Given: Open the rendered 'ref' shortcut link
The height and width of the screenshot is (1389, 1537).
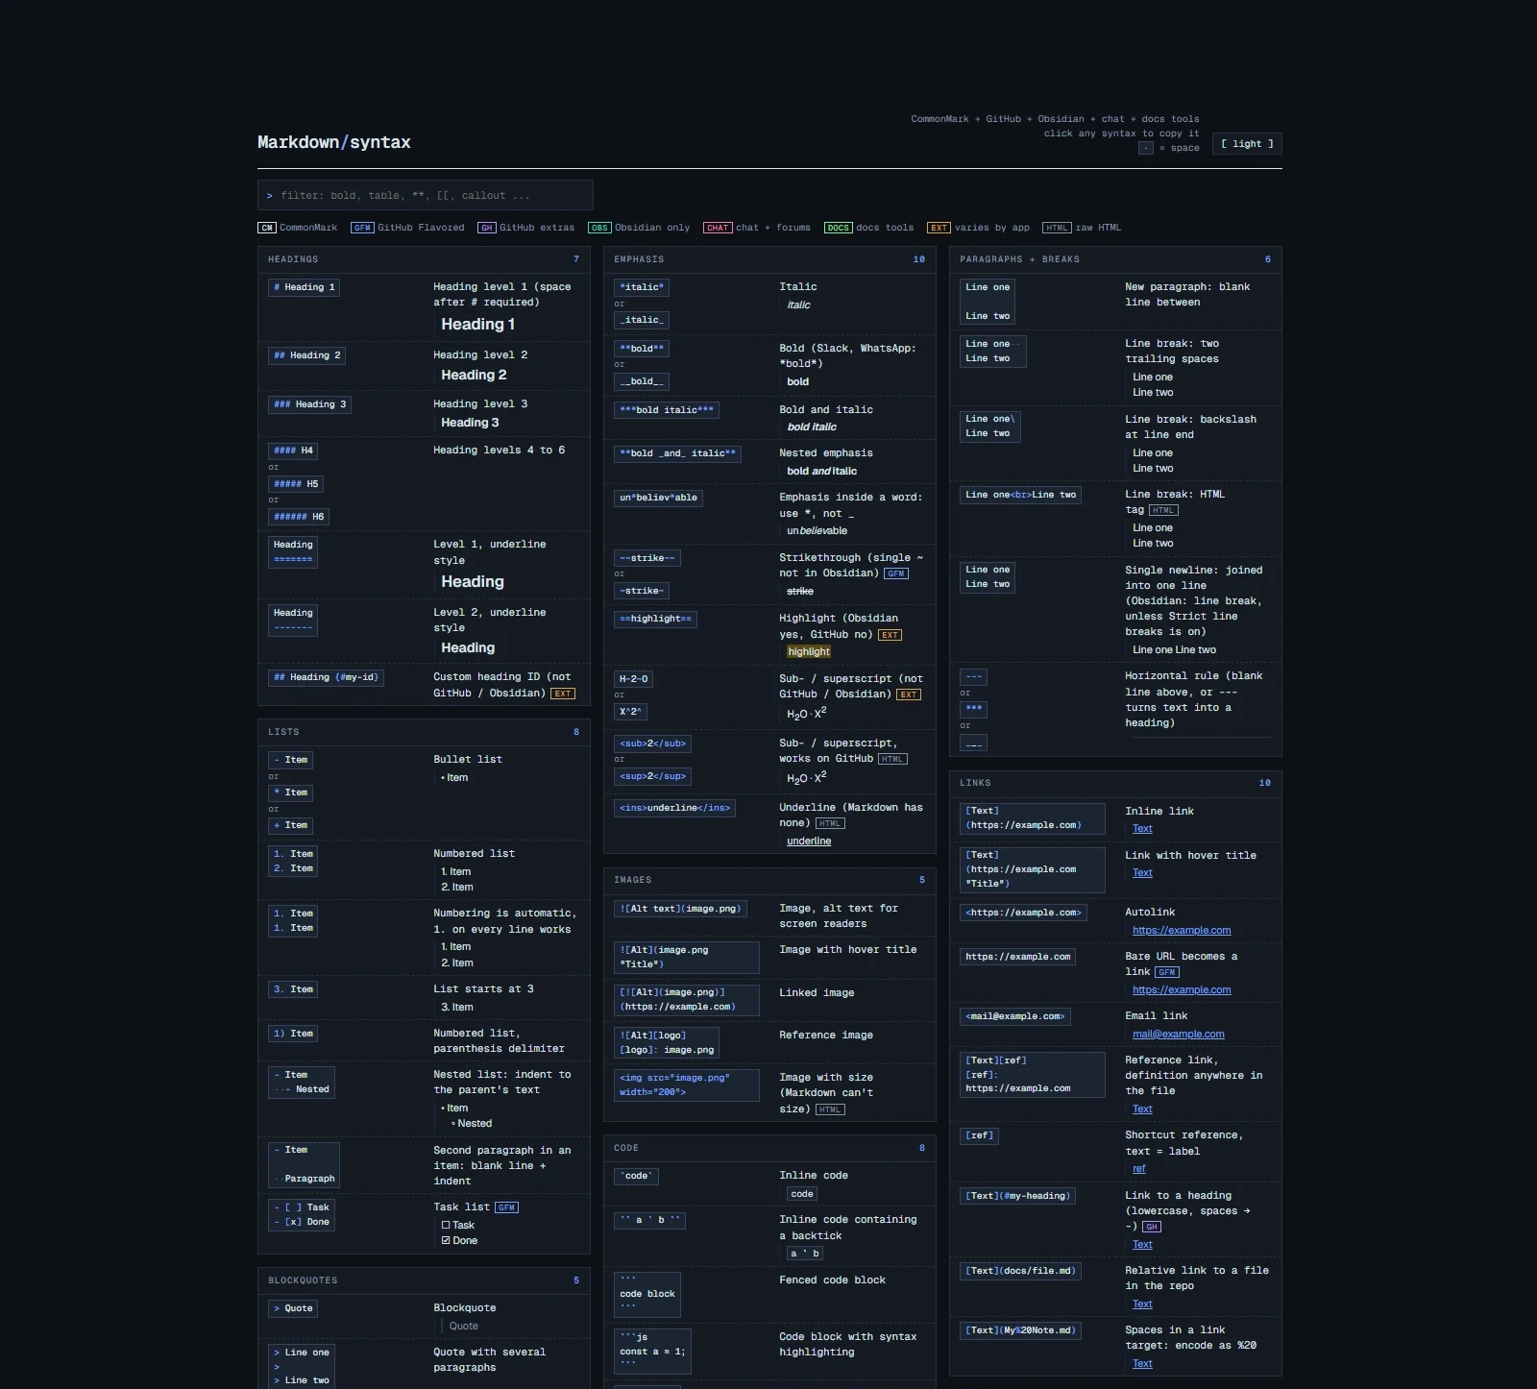Looking at the screenshot, I should pyautogui.click(x=1139, y=1169).
